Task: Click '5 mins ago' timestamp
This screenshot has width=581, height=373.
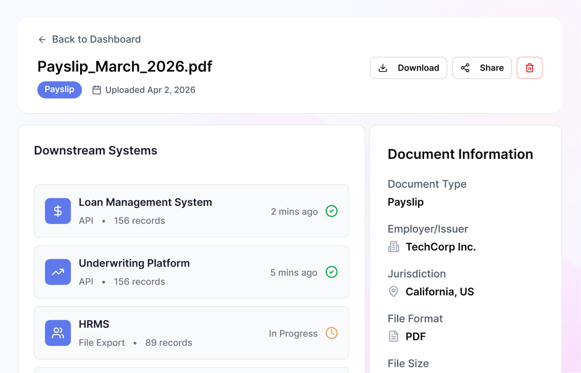Action: [294, 273]
